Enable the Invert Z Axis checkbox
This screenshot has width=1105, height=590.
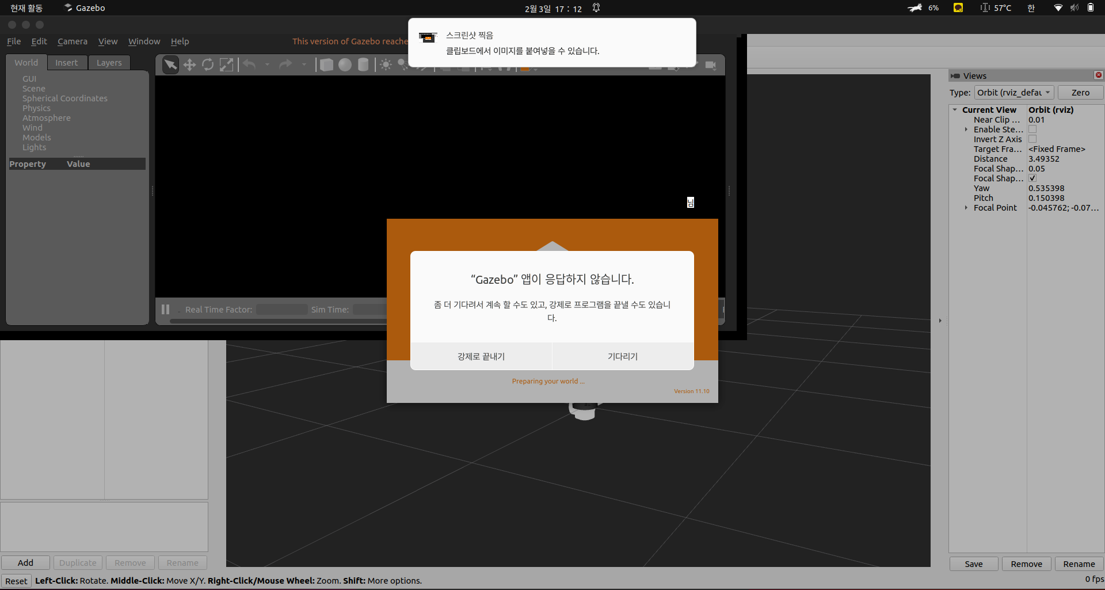[x=1032, y=139]
